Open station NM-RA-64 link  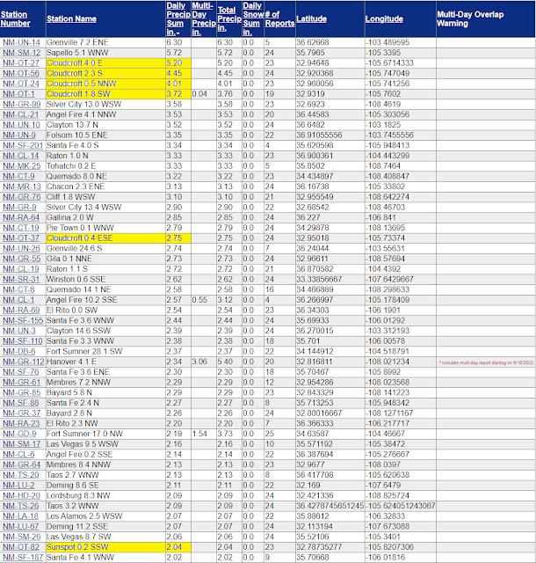(21, 217)
